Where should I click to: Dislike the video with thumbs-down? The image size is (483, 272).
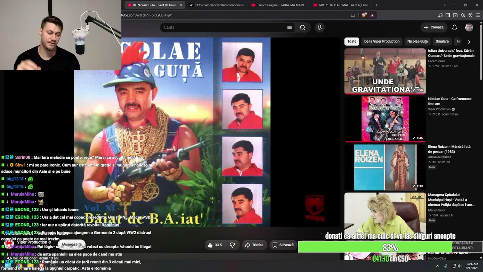click(232, 245)
